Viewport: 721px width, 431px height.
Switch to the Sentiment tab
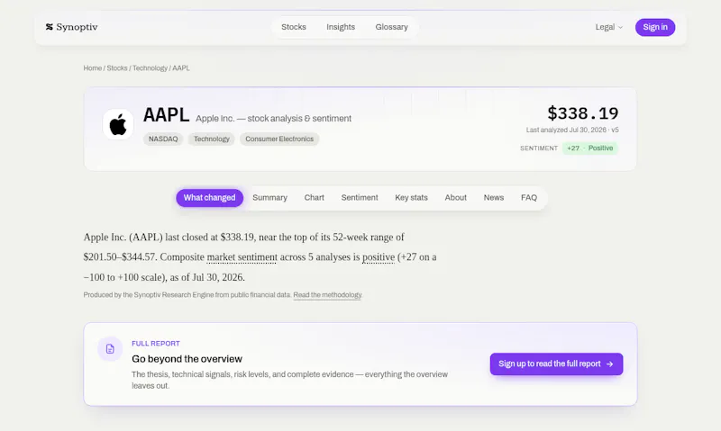(x=360, y=198)
